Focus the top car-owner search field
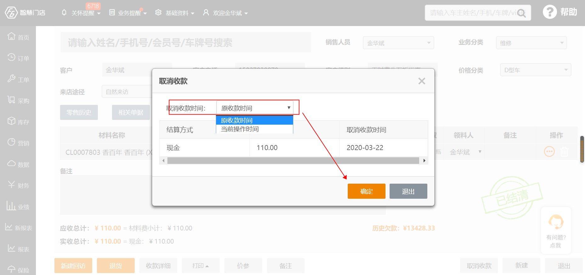This screenshot has width=585, height=275. 478,13
